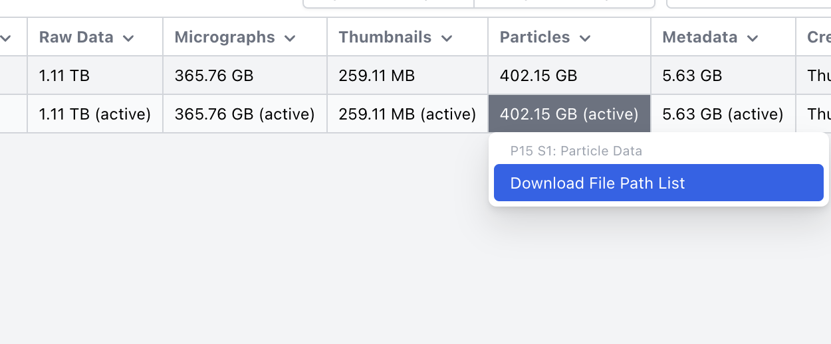Screen dimensions: 831x344
Task: Click the 1.11 TB (active) cell
Action: tap(95, 114)
